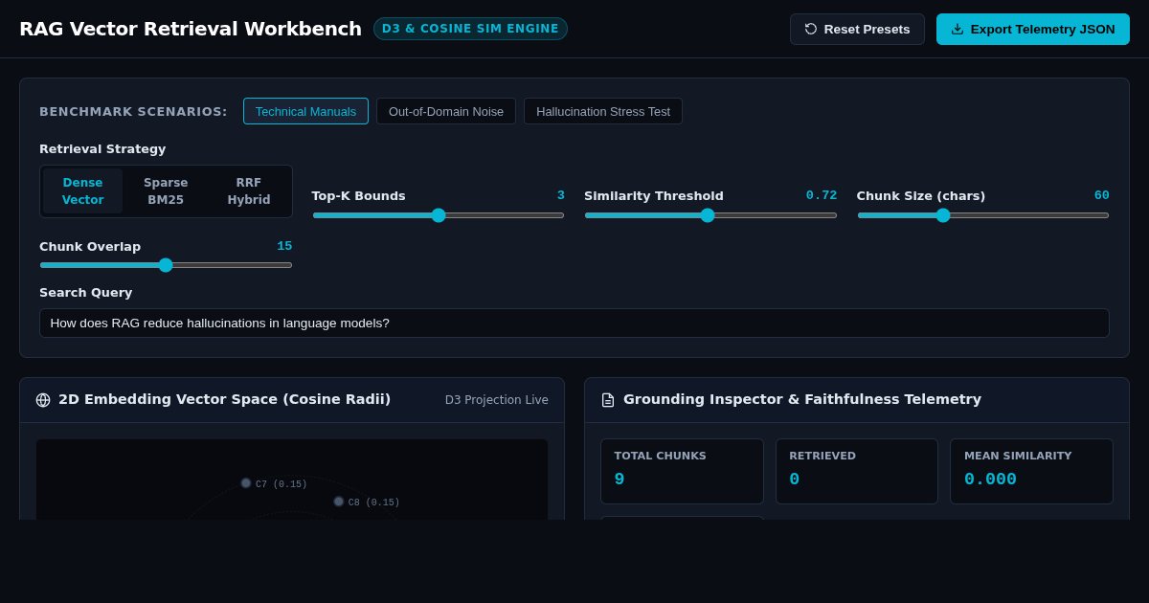Adjust the Top-K Bounds slider
Viewport: 1149px width, 603px height.
[x=439, y=215]
